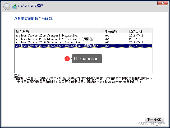Click the 体系结构 column header
Screen dimensions: 170x128
[115, 31]
